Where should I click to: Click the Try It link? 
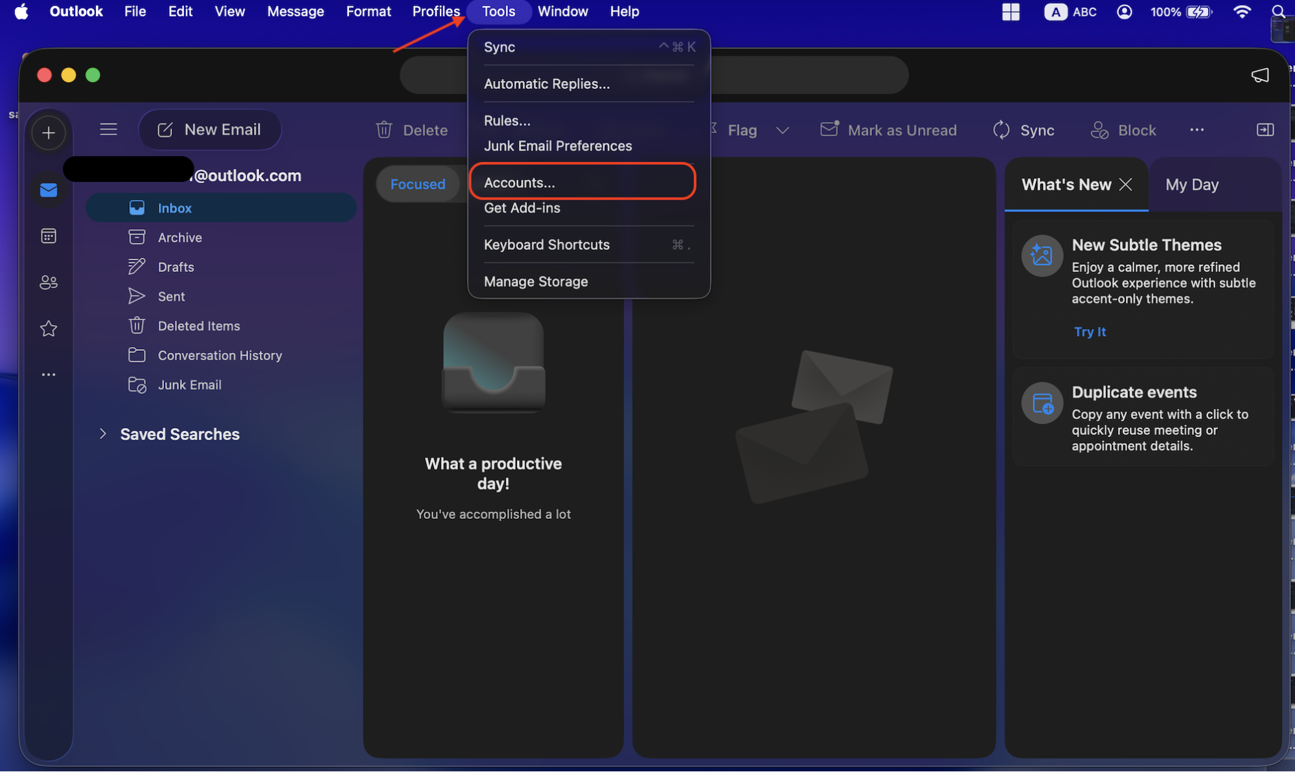[x=1090, y=332]
